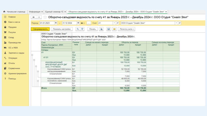This screenshot has width=207, height=116.
Task: Collapse the ИННОВАЦИОННЫЙ ФРЕЗЕРНЫЙ ЦЕНТР group node
Action: [36, 66]
